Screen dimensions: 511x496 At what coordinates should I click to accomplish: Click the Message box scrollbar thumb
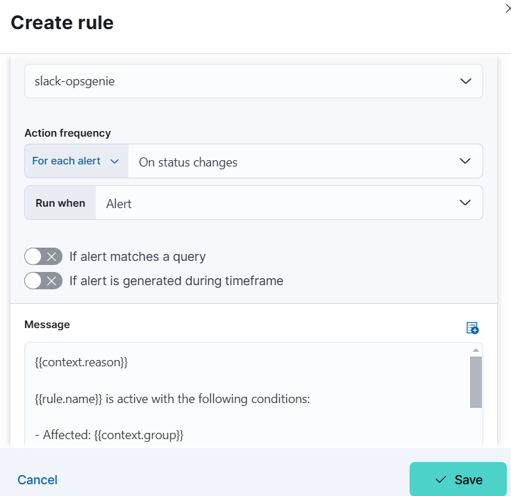(x=476, y=382)
